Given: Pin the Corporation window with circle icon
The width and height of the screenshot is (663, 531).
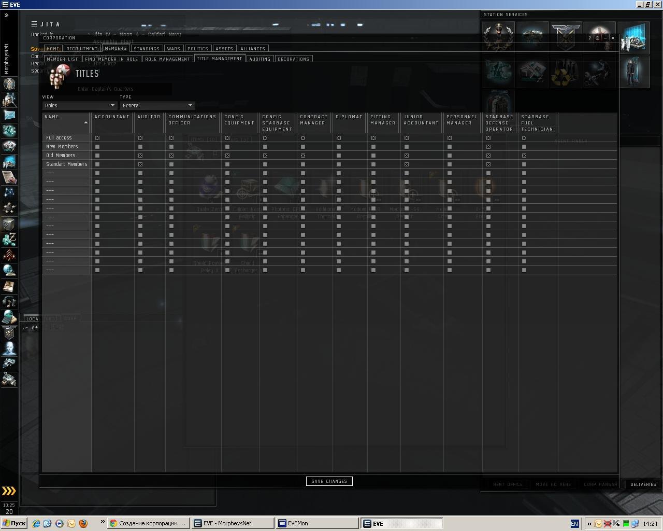Looking at the screenshot, I should coord(597,38).
